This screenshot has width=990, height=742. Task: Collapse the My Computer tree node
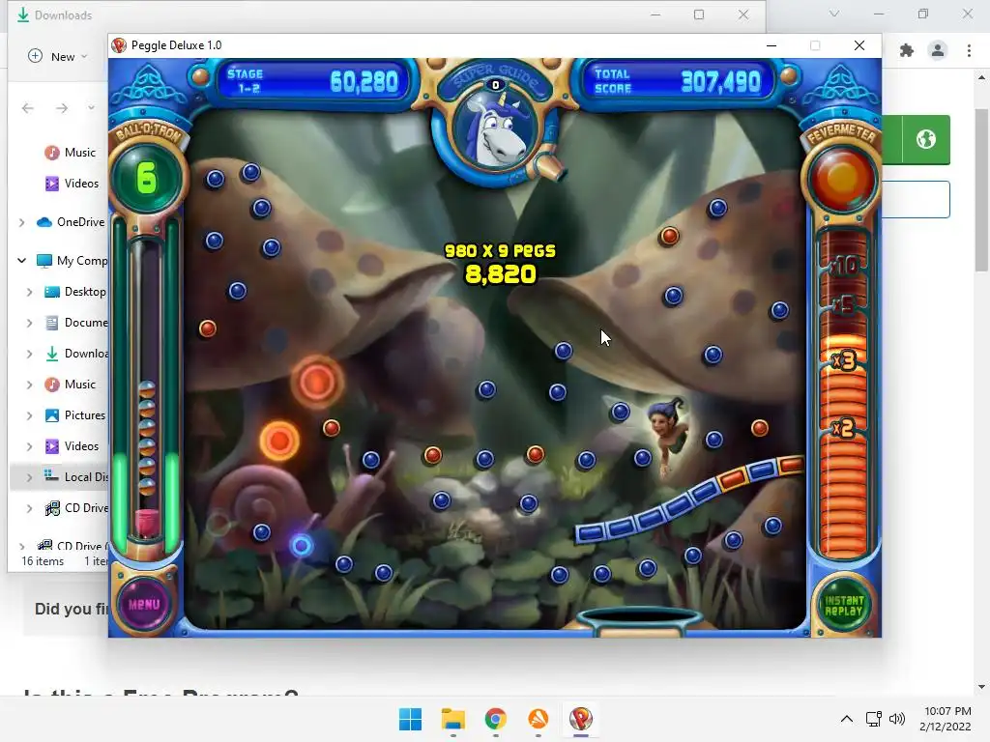coord(22,261)
